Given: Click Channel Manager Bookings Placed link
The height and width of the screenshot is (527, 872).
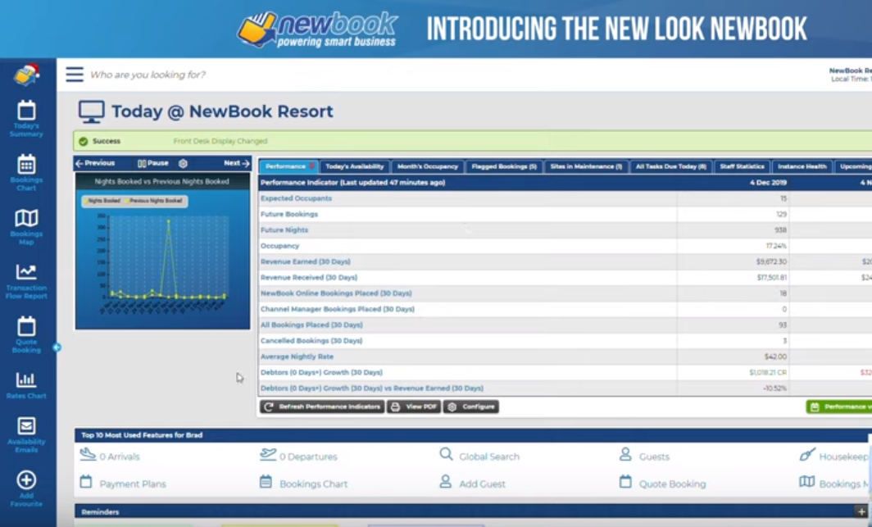Looking at the screenshot, I should (338, 309).
